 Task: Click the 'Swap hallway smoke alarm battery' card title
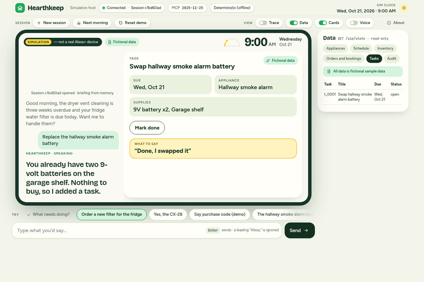[182, 66]
